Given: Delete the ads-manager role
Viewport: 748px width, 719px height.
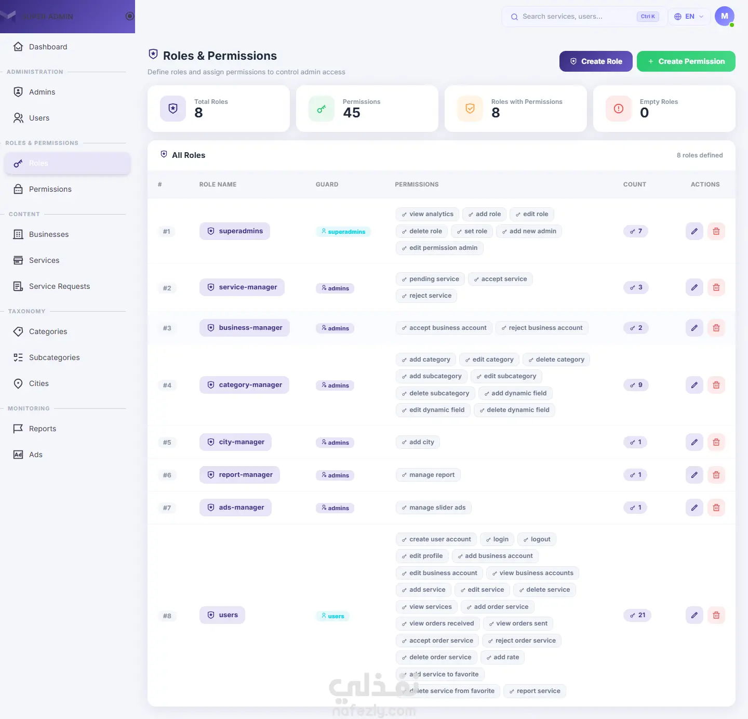Looking at the screenshot, I should (716, 508).
